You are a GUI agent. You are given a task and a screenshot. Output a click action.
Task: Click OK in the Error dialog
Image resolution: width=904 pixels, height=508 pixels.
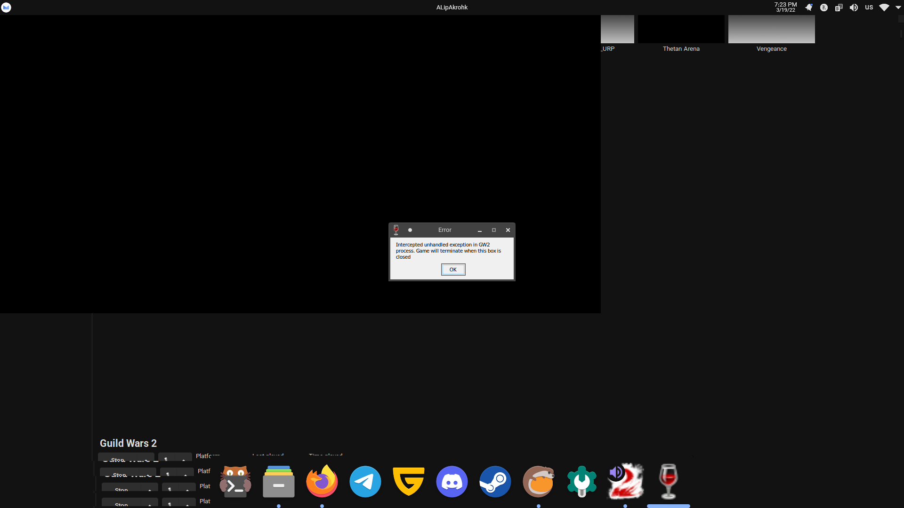pyautogui.click(x=453, y=270)
